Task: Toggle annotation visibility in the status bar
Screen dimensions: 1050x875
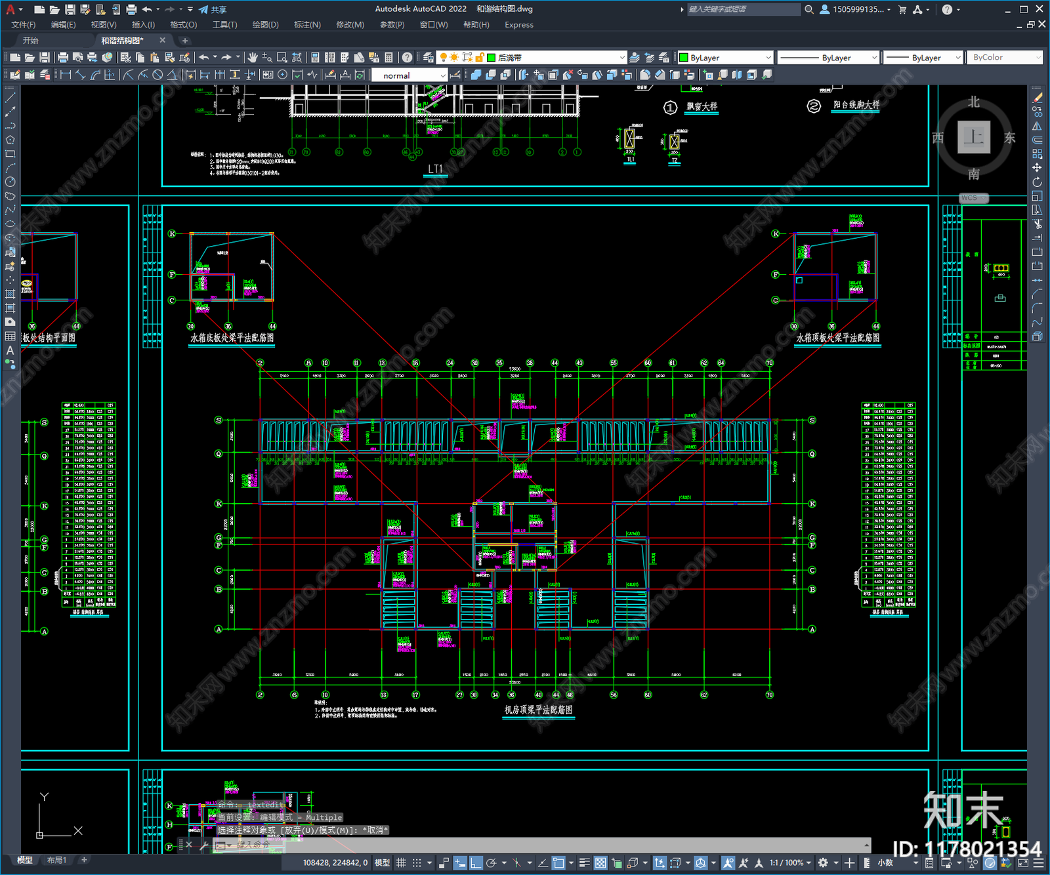Action: click(x=728, y=863)
